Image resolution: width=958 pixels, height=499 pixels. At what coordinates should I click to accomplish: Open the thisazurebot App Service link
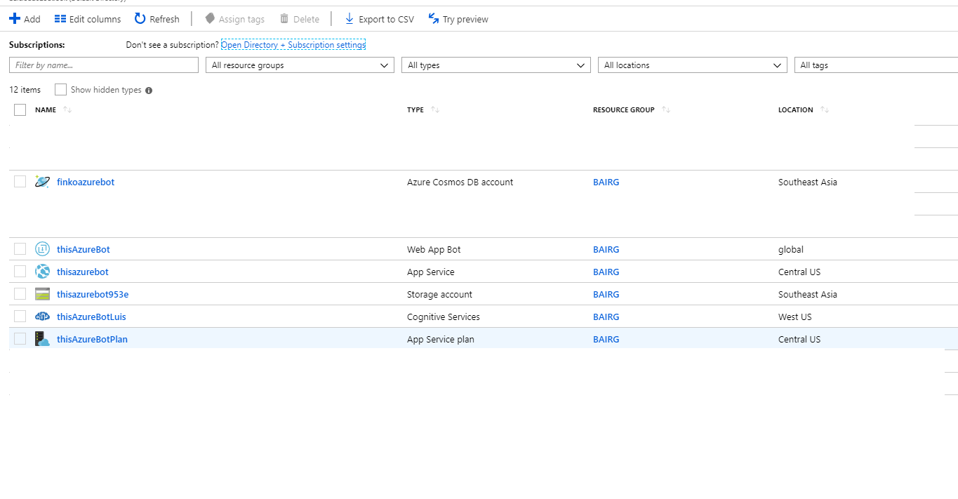tap(83, 272)
